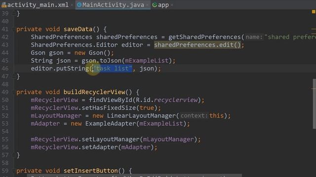Click the vertical scrollbar thumb on right edge

314,104
